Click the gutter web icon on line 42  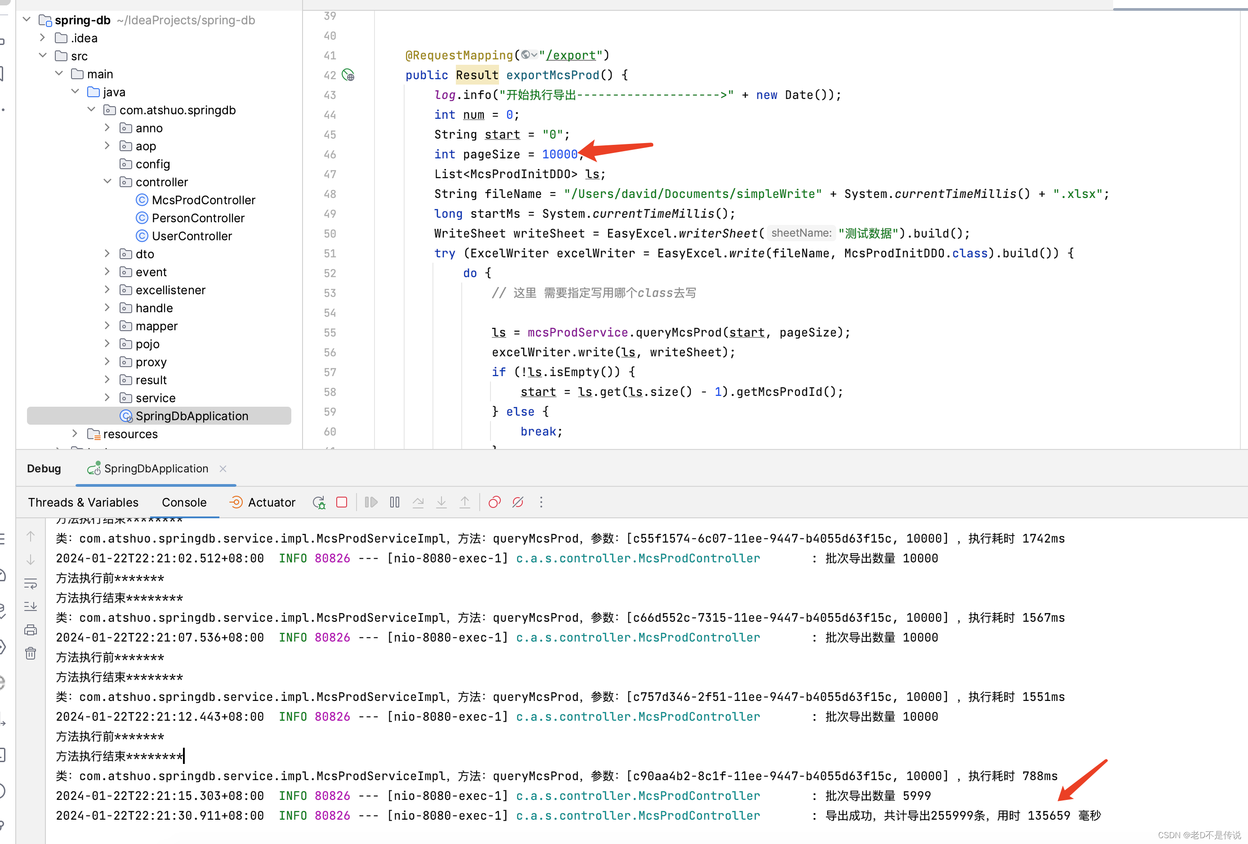click(x=348, y=75)
